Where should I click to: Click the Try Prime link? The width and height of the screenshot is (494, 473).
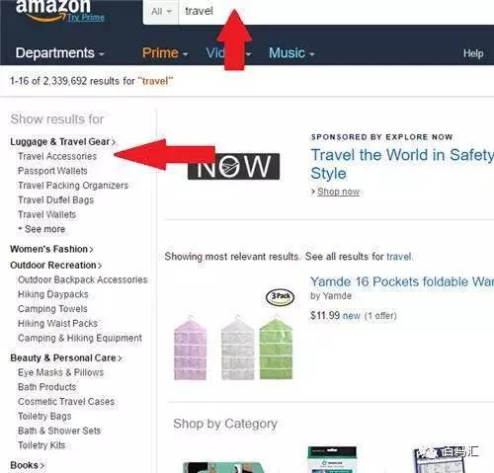coord(86,18)
